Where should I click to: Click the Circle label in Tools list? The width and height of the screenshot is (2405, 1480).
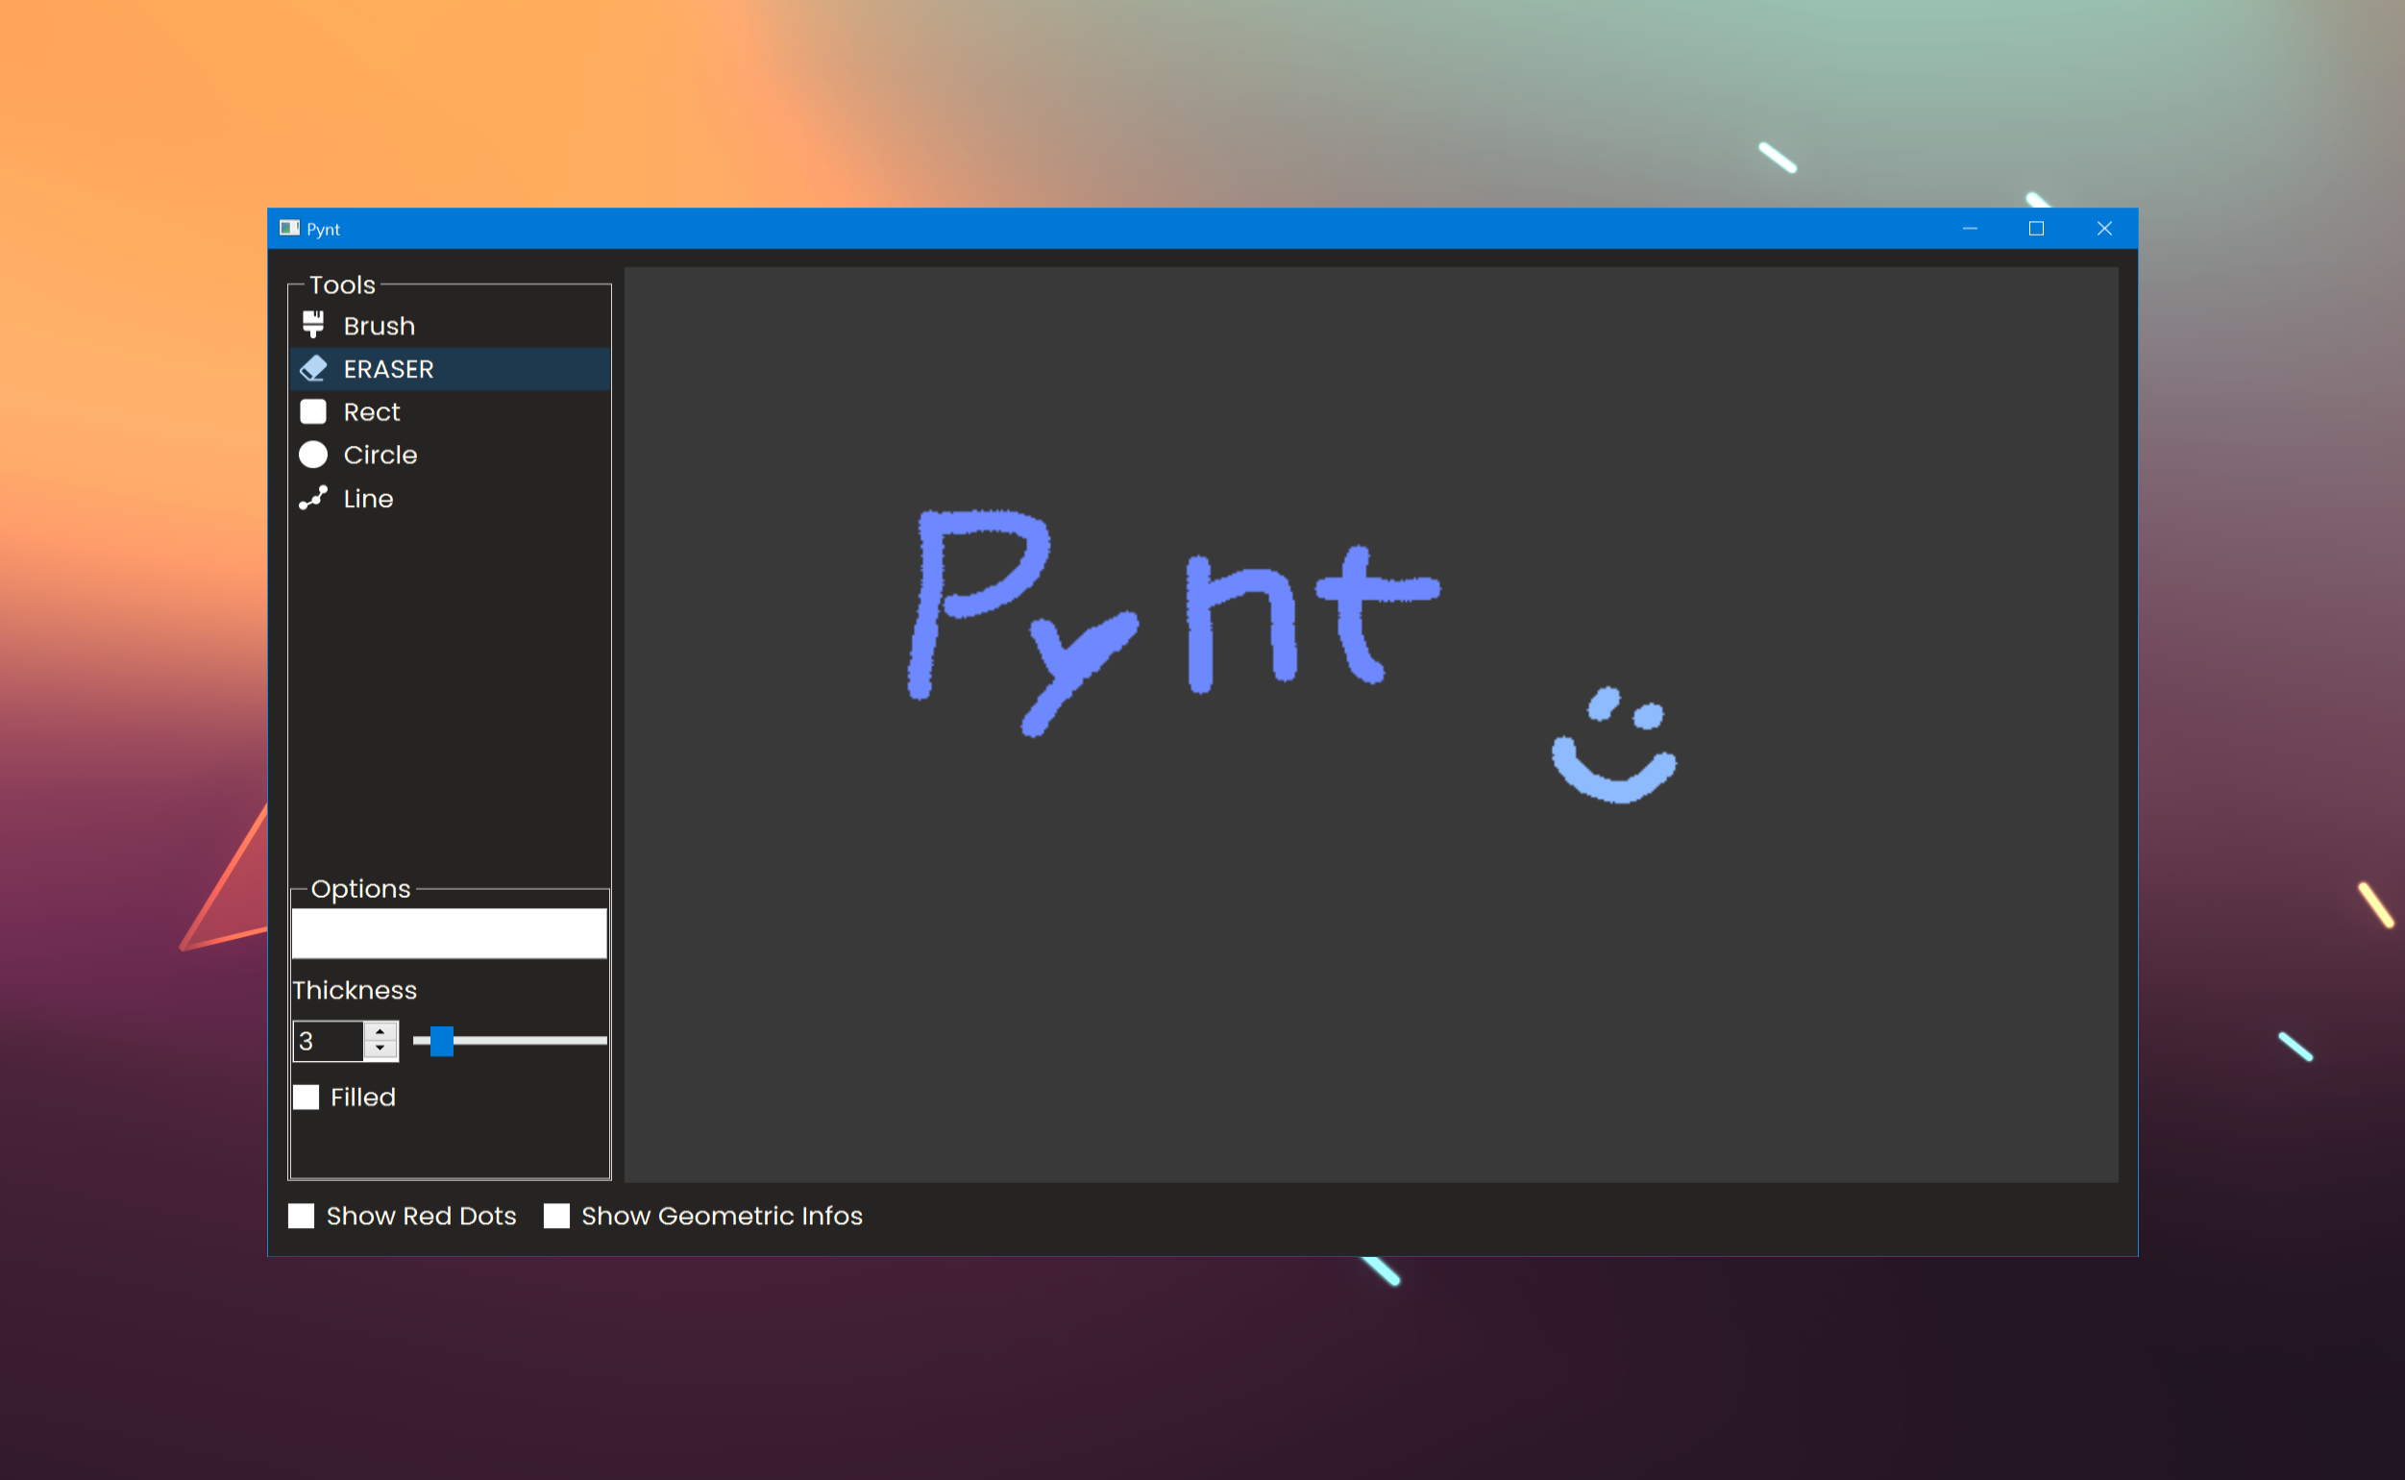click(x=380, y=456)
